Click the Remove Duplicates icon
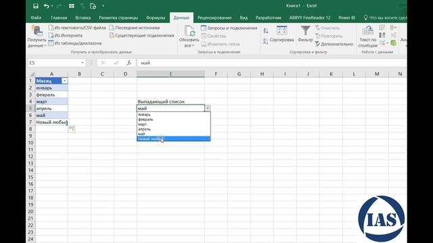 (382, 35)
